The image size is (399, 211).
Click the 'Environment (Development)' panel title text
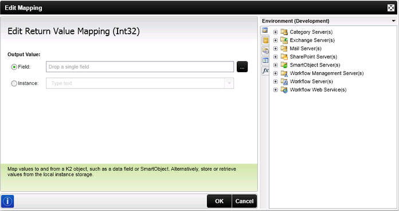click(295, 21)
